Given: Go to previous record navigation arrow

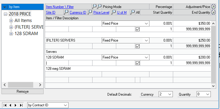Looking at the screenshot, I should coord(10,105).
